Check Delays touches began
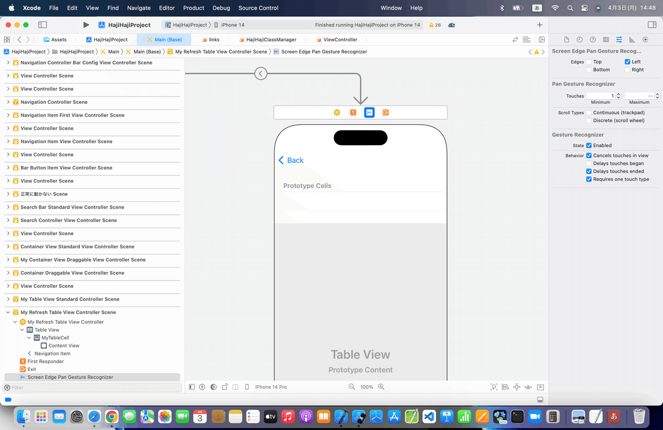 click(589, 163)
